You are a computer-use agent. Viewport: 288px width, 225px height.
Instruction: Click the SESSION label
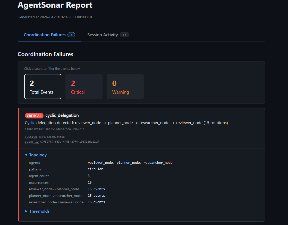click(31, 137)
